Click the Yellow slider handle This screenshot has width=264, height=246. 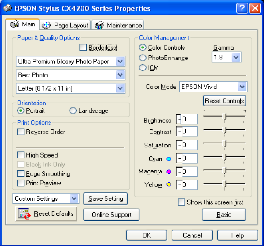tap(224, 184)
